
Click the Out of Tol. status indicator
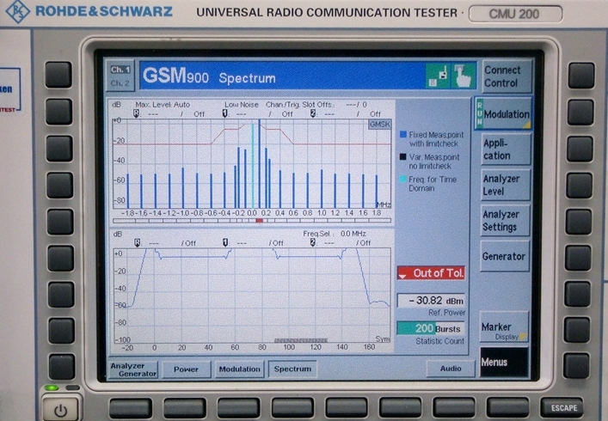[x=431, y=273]
